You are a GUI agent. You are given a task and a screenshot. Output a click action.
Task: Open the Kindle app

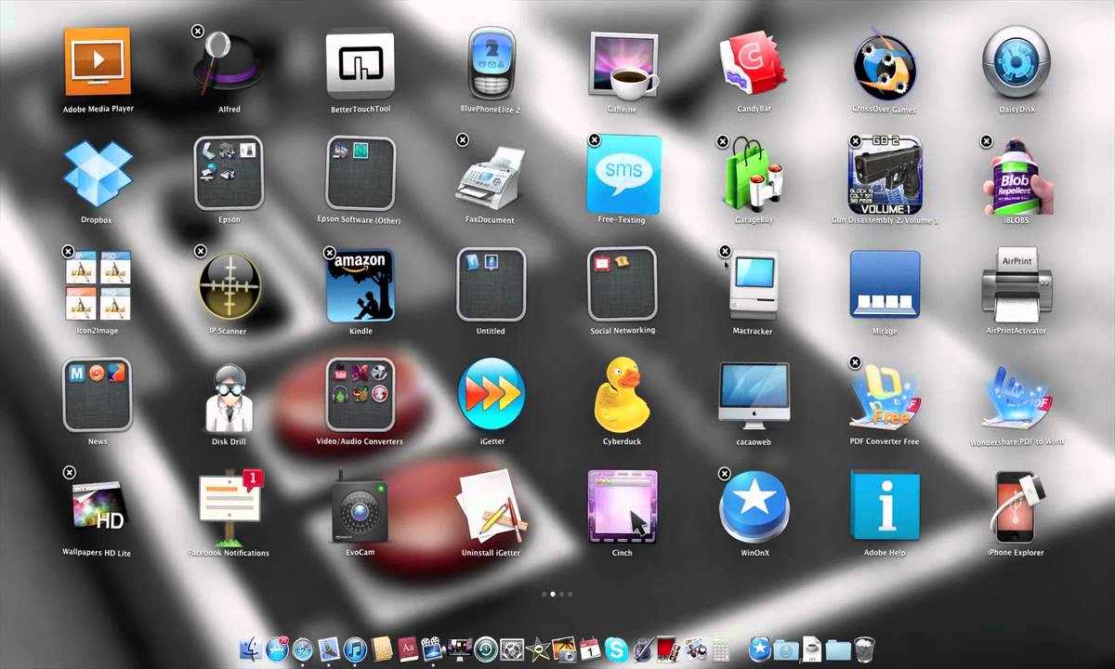click(x=361, y=285)
